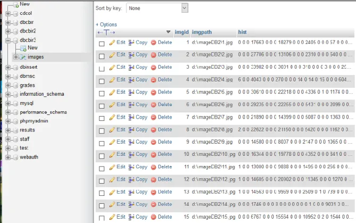Click the pencil Edit icon for imgid 10
This screenshot has height=223, width=356.
112,154
